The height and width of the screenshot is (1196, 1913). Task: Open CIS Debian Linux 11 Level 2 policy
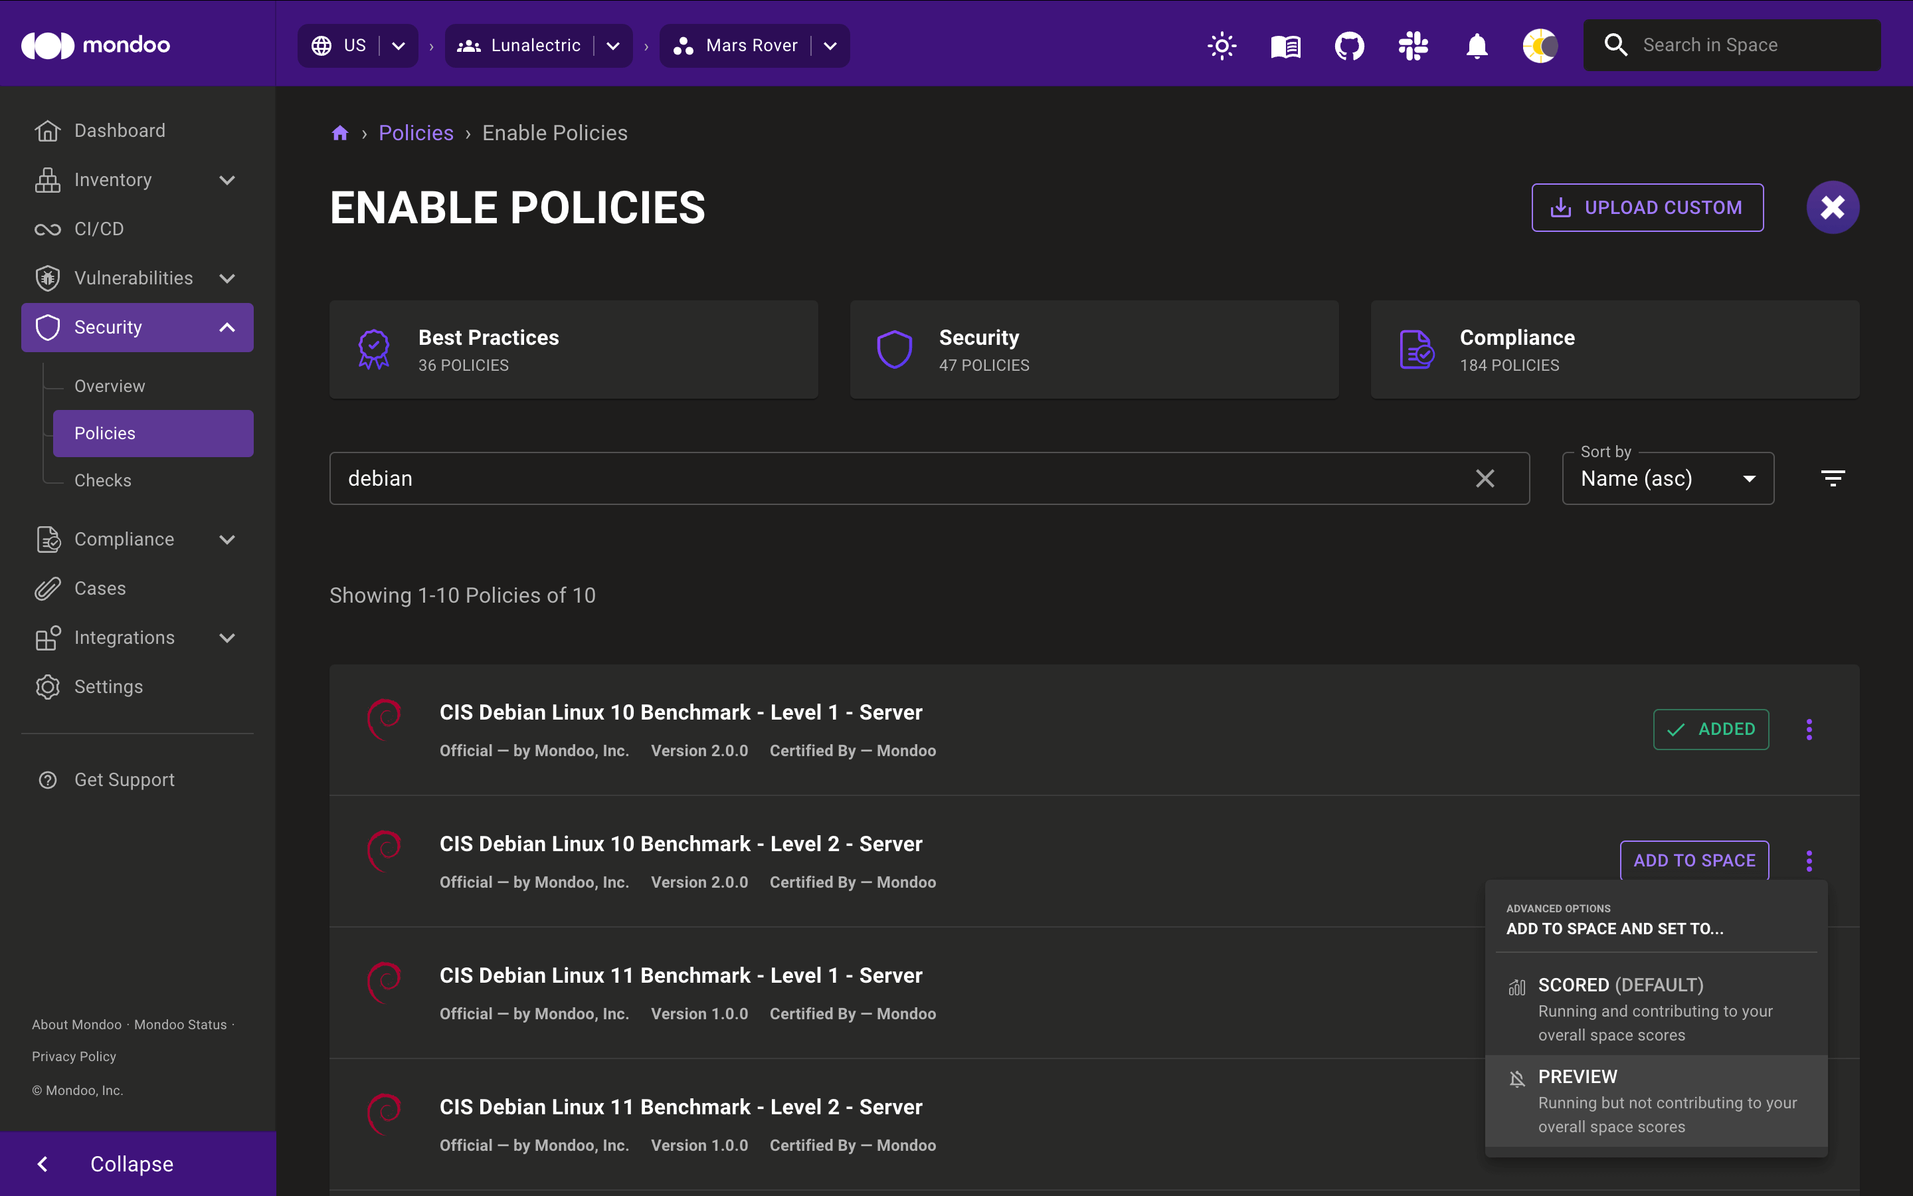[x=681, y=1108]
